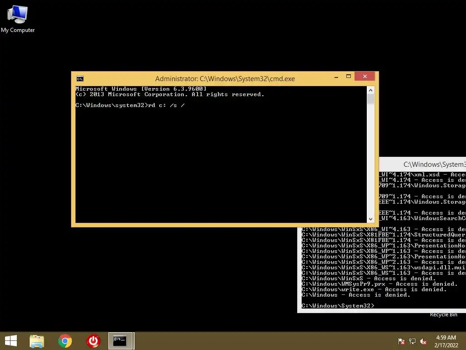This screenshot has height=350, width=466.
Task: Select the Command Prompt taskbar button
Action: (x=120, y=341)
